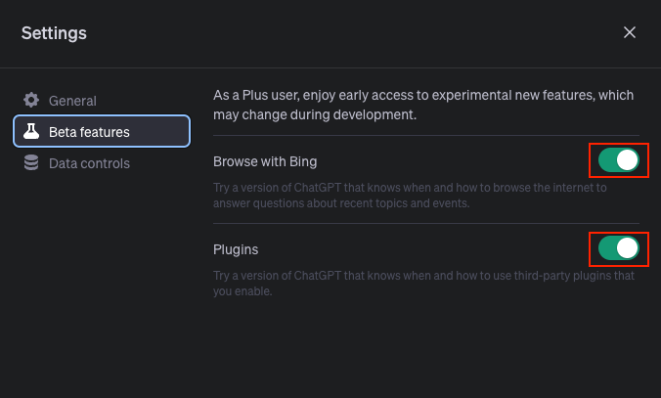661x398 pixels.
Task: Click the white knob of the Plugins switch
Action: click(x=628, y=248)
